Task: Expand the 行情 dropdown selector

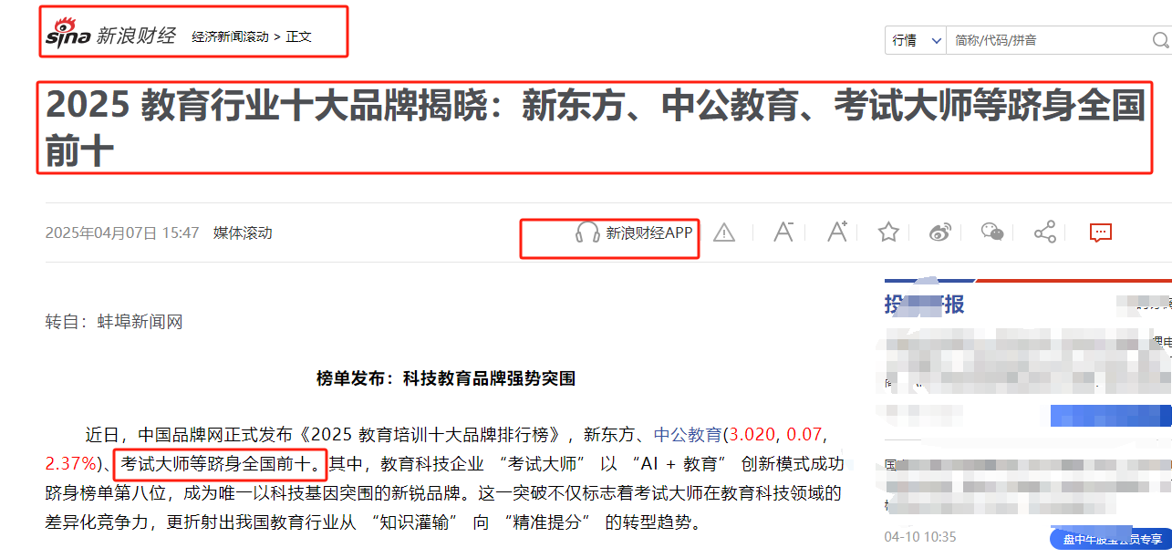Action: click(x=916, y=40)
